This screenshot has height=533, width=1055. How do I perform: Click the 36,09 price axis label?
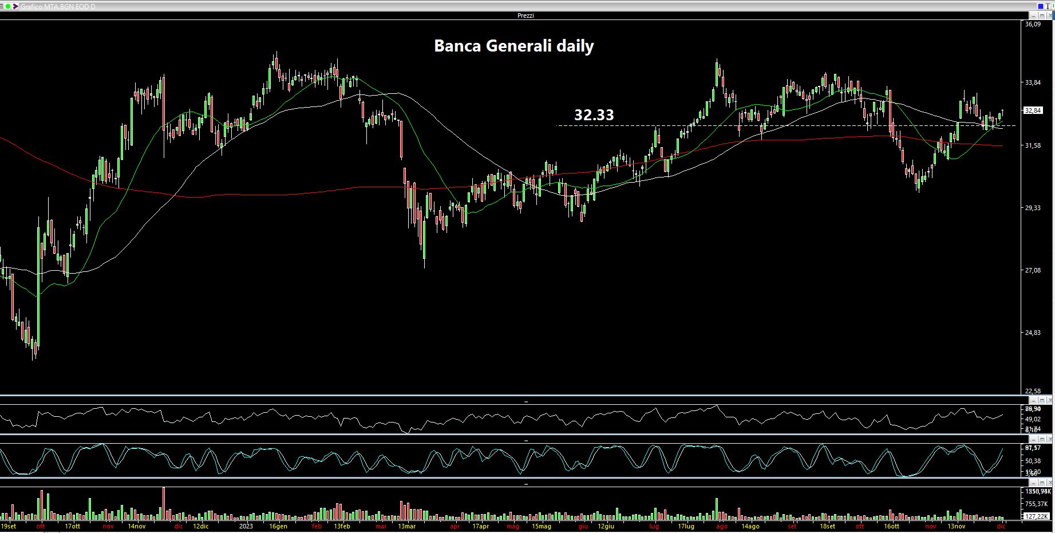1033,24
